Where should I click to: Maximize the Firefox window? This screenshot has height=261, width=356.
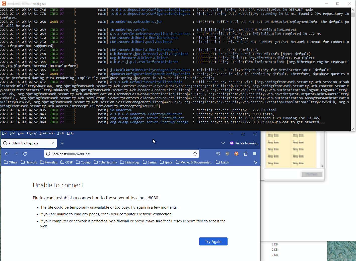click(x=243, y=134)
